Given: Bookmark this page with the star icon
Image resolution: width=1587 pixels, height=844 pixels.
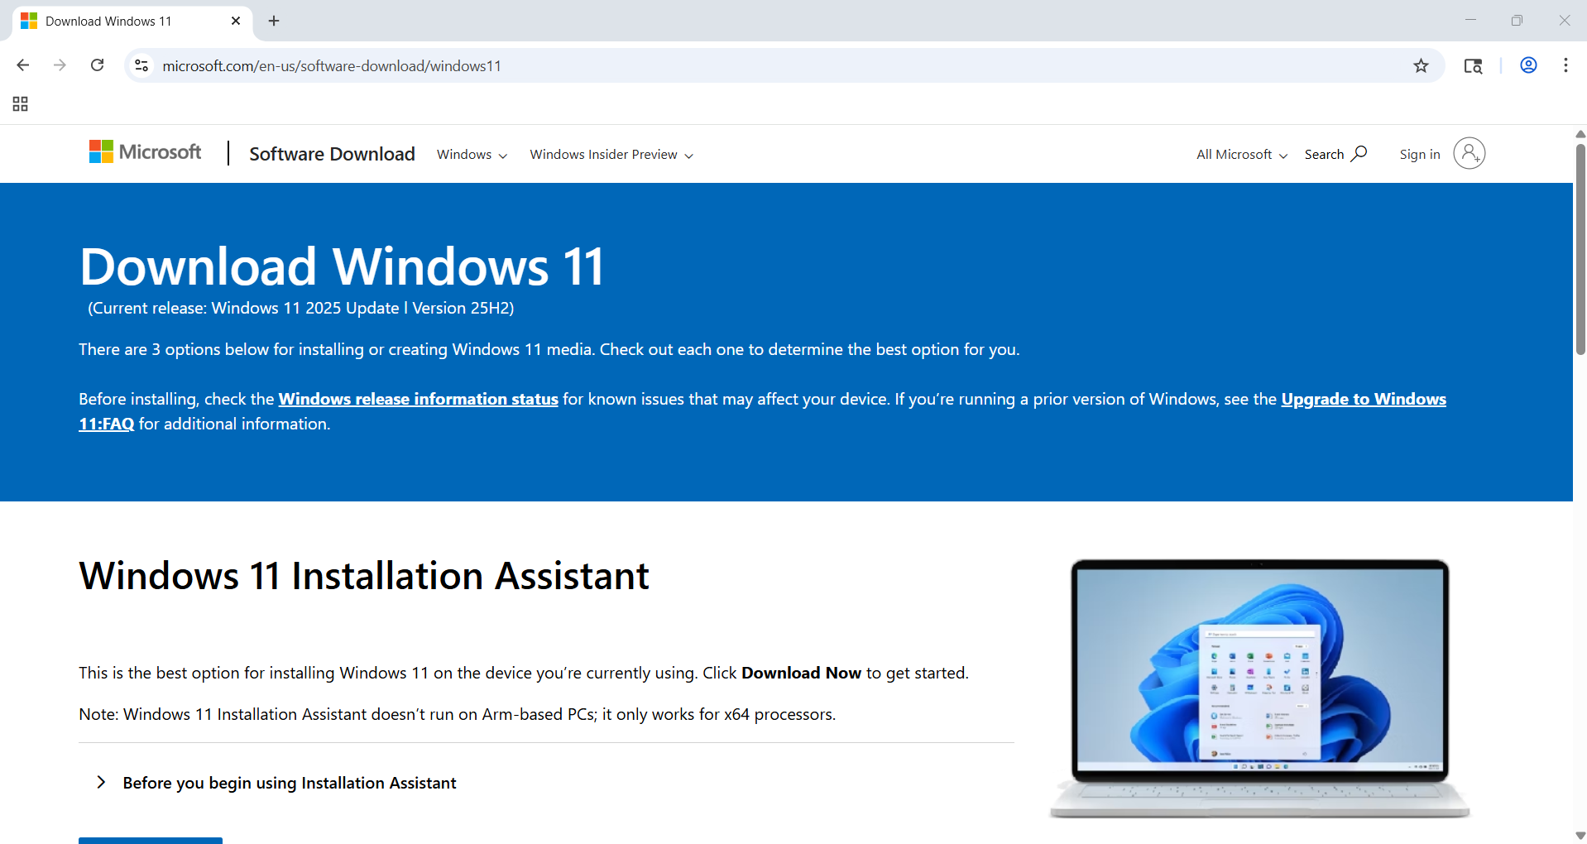Looking at the screenshot, I should tap(1421, 65).
